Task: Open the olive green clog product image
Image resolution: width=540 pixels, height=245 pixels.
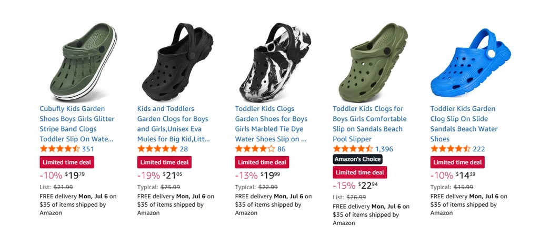Action: pos(373,62)
